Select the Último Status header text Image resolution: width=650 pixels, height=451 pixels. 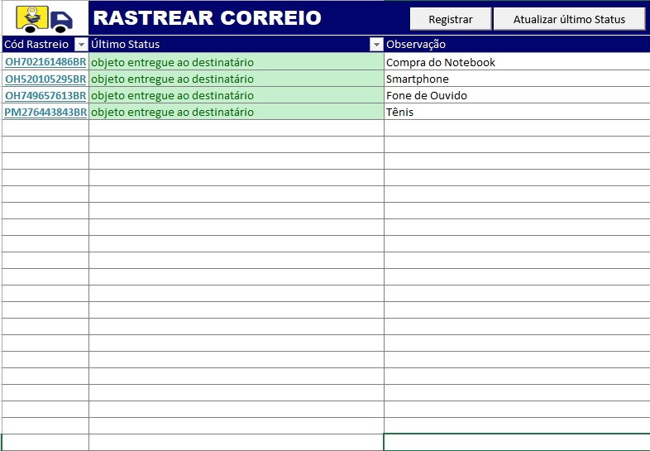[x=125, y=44]
